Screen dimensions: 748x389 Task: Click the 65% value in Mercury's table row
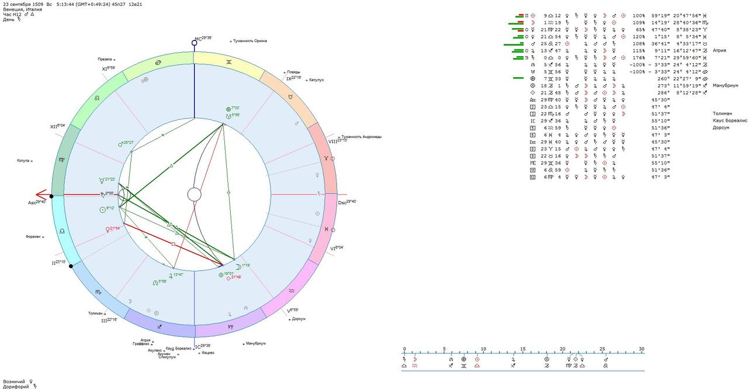pos(640,29)
